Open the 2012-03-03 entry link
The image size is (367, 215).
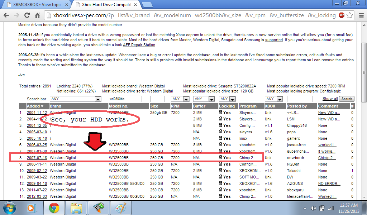point(37,196)
